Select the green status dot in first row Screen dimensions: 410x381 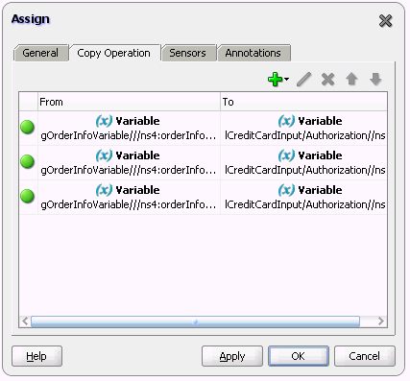coord(27,128)
